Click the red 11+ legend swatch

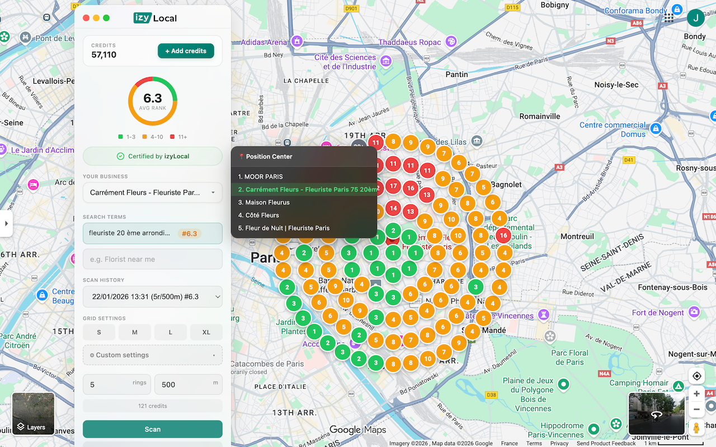(x=171, y=136)
